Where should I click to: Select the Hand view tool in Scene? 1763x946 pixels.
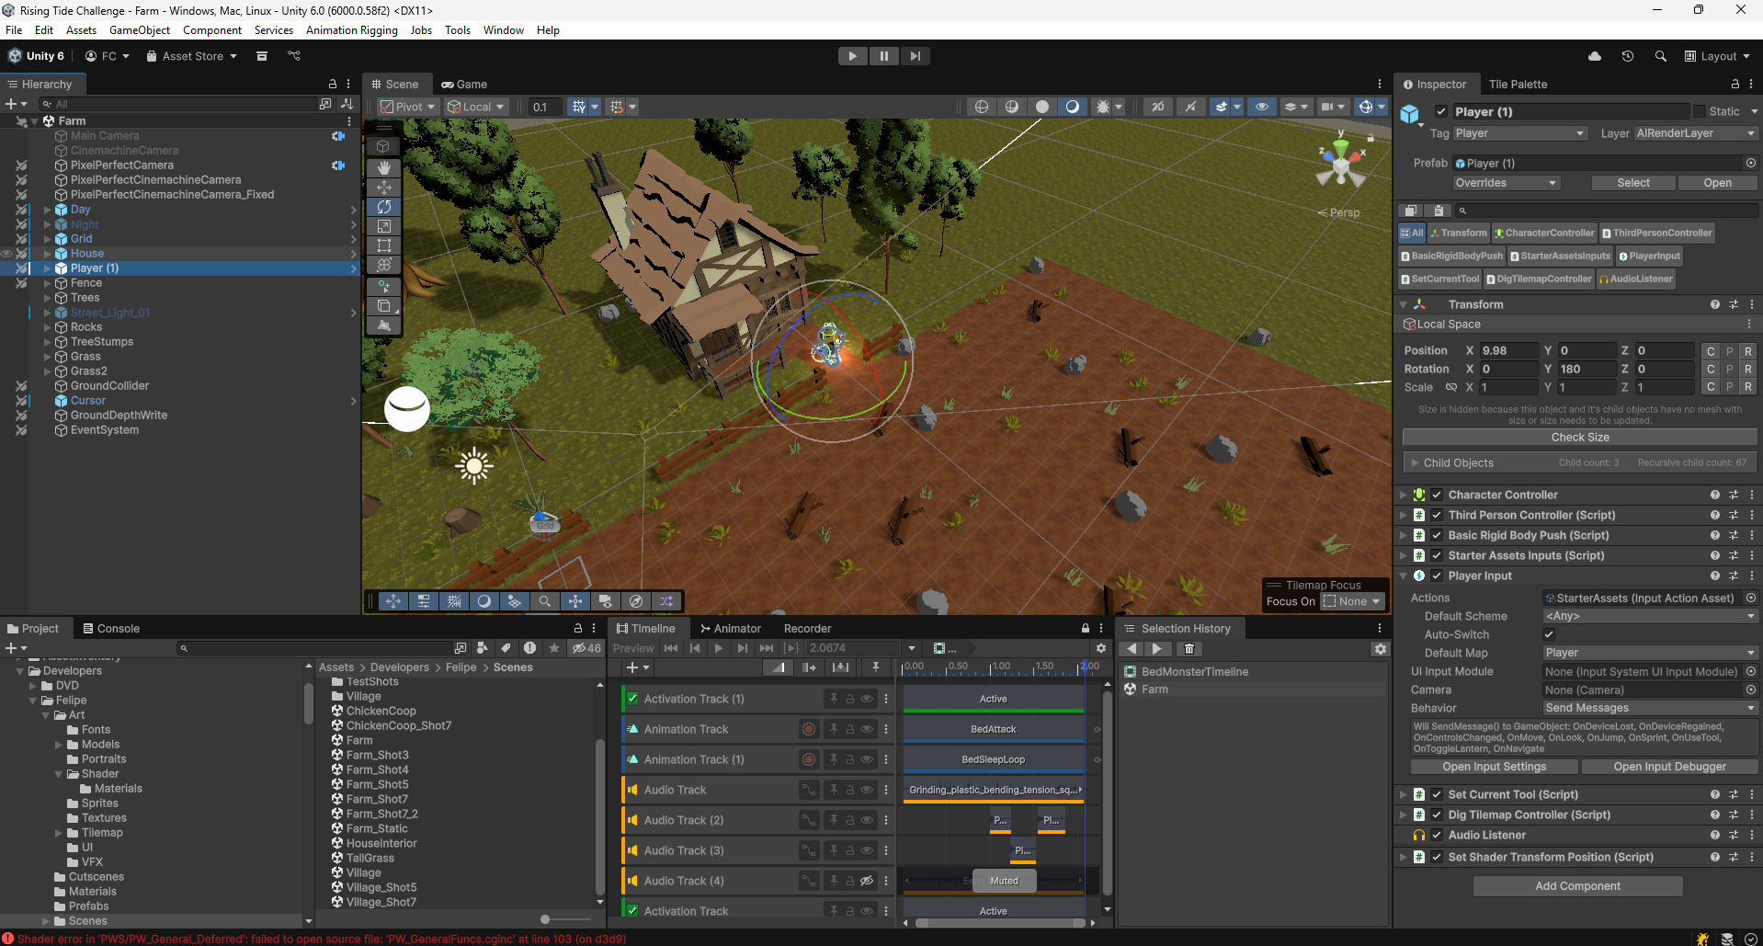384,167
